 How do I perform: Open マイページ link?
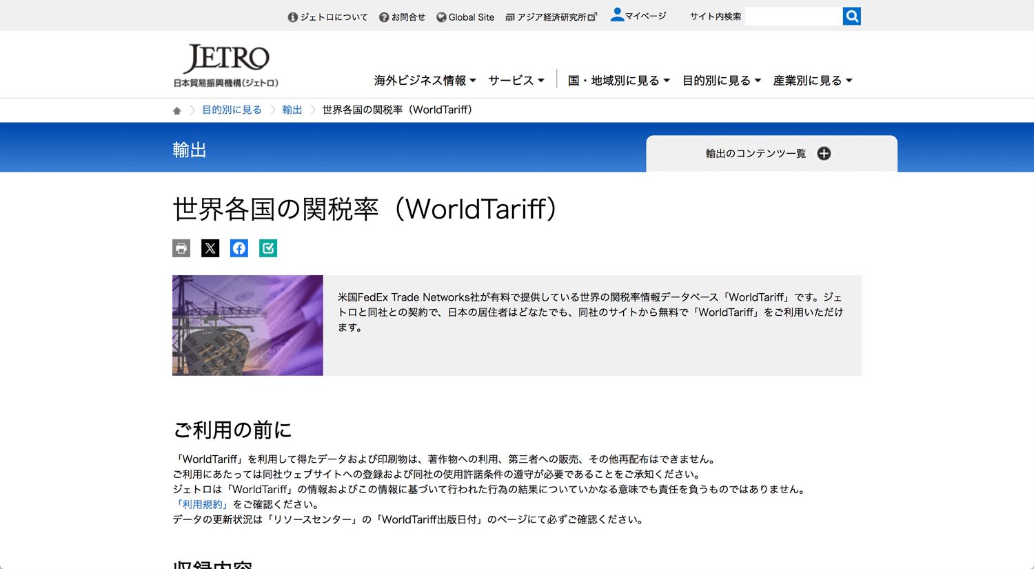(x=638, y=15)
